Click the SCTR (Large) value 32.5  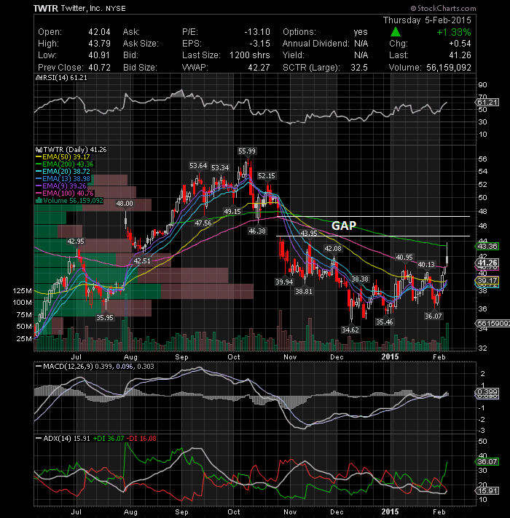pos(359,68)
